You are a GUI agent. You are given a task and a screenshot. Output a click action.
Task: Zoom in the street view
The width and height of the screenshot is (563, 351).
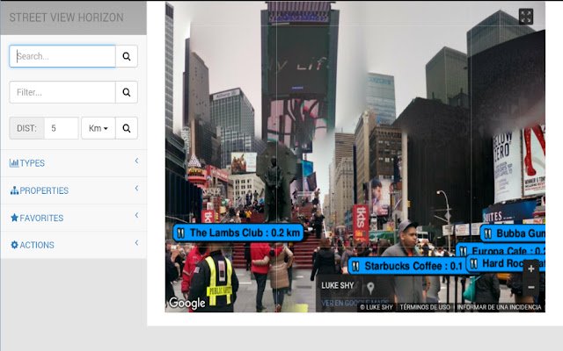531,269
